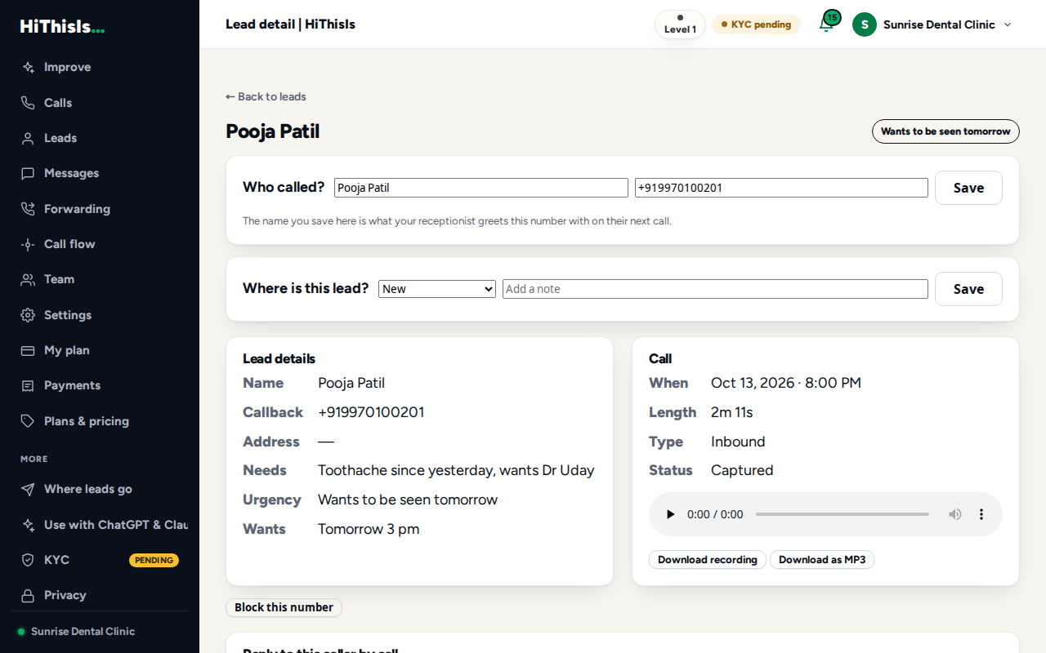
Task: Click the Messages chat bubble icon
Action: (x=28, y=173)
